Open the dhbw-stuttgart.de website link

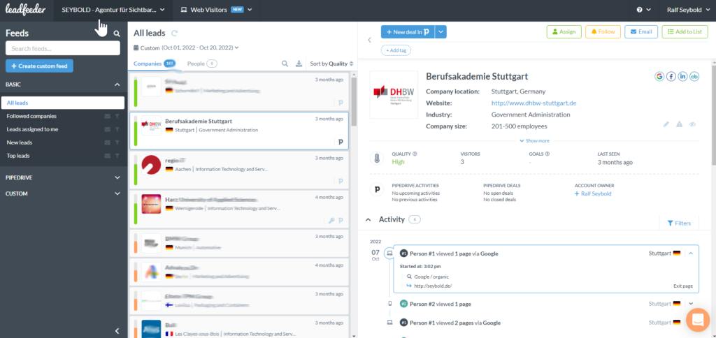pyautogui.click(x=534, y=103)
